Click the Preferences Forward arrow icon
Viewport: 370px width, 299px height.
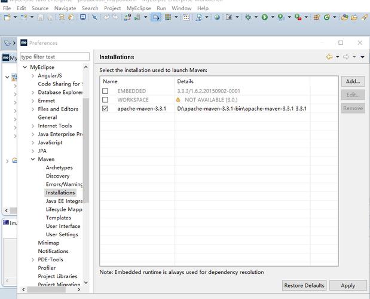(346, 57)
